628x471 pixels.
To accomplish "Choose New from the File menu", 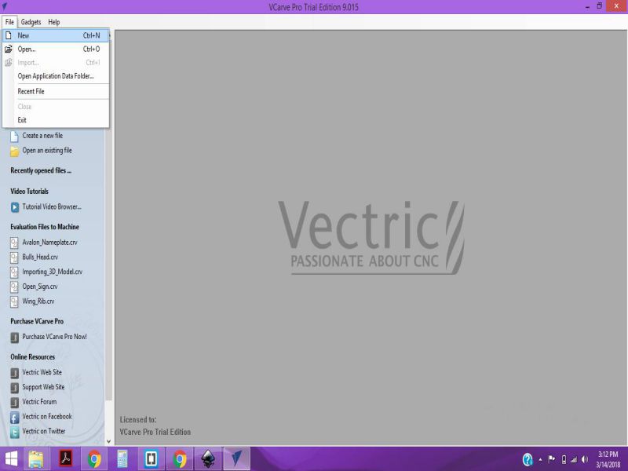I will pos(56,35).
